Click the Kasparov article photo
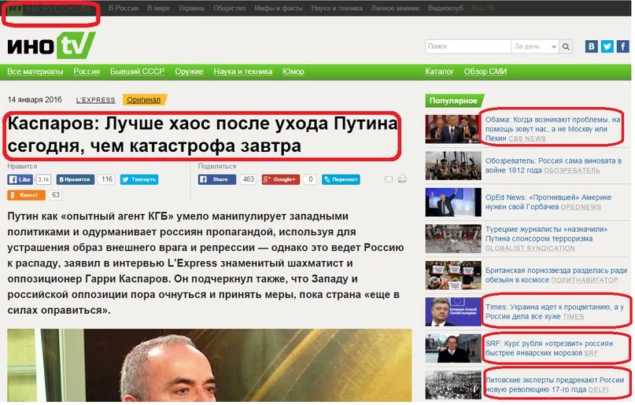The width and height of the screenshot is (635, 405). tap(209, 365)
